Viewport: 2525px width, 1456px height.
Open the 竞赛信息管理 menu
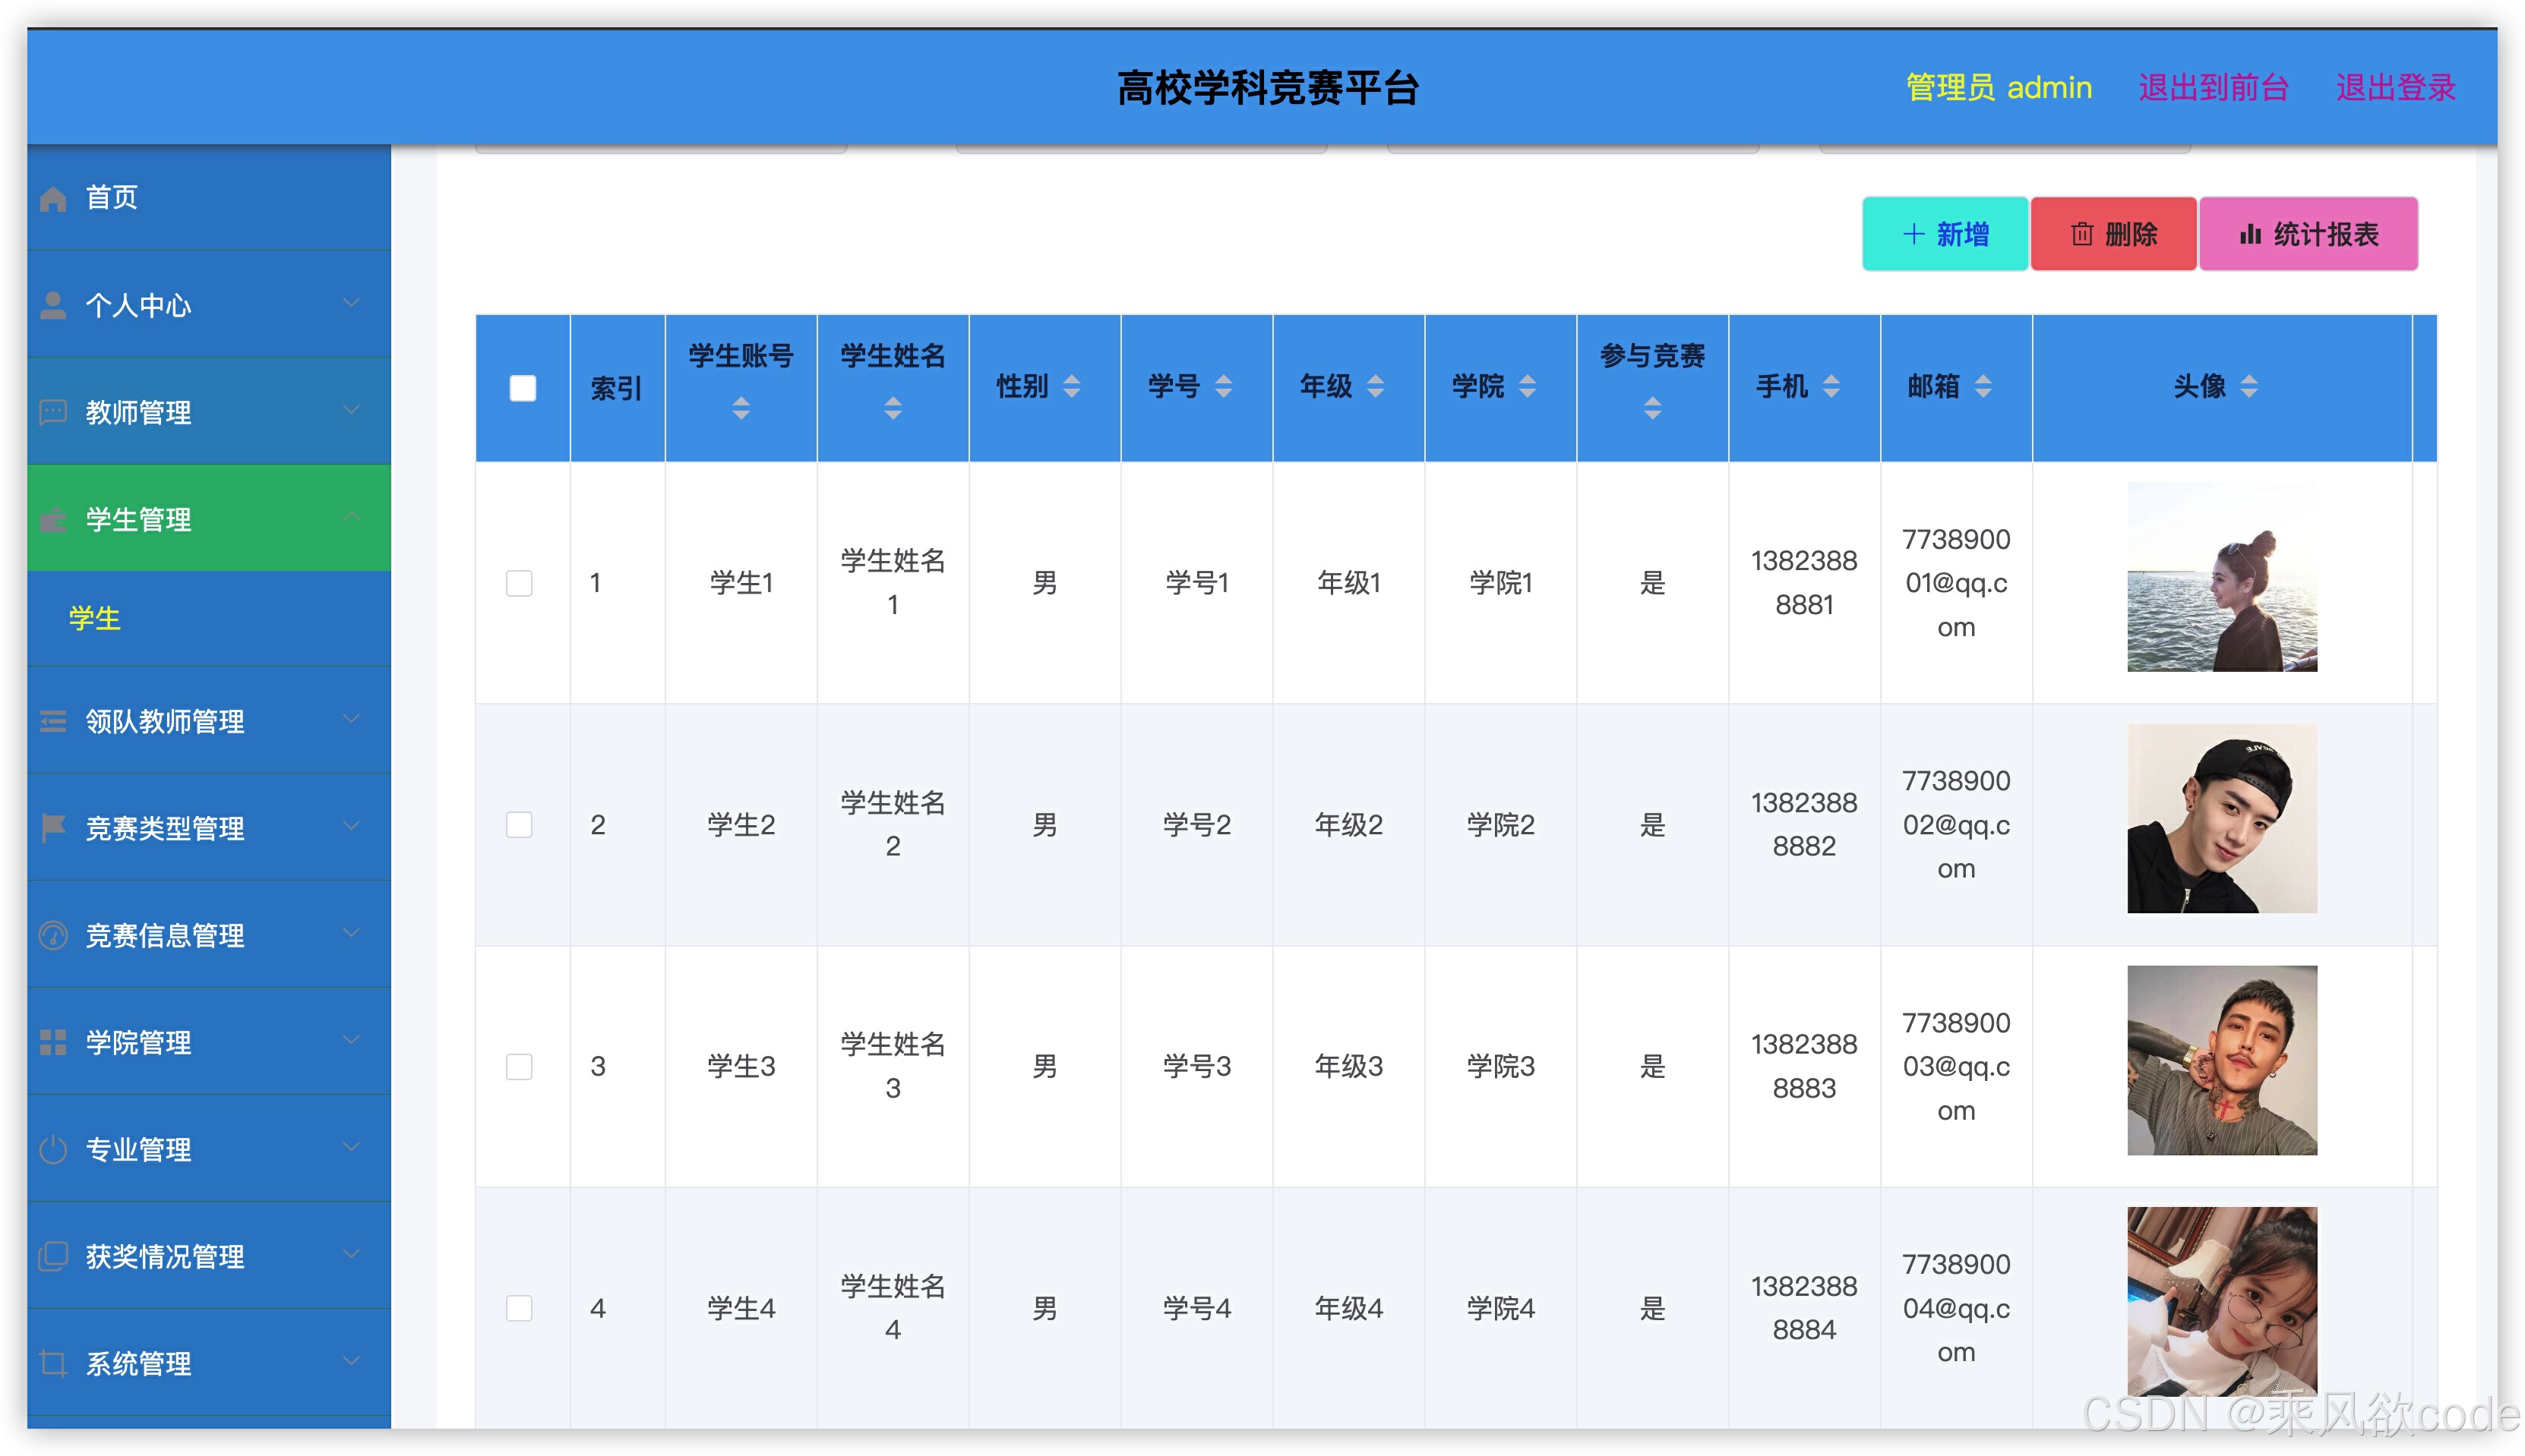pyautogui.click(x=165, y=935)
